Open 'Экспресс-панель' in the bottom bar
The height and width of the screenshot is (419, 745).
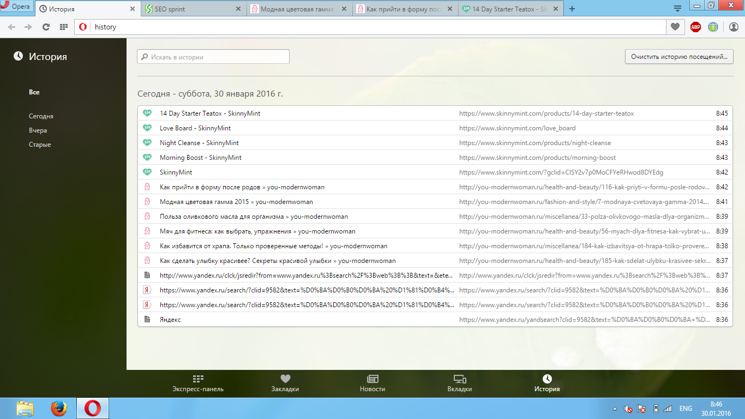pos(198,384)
